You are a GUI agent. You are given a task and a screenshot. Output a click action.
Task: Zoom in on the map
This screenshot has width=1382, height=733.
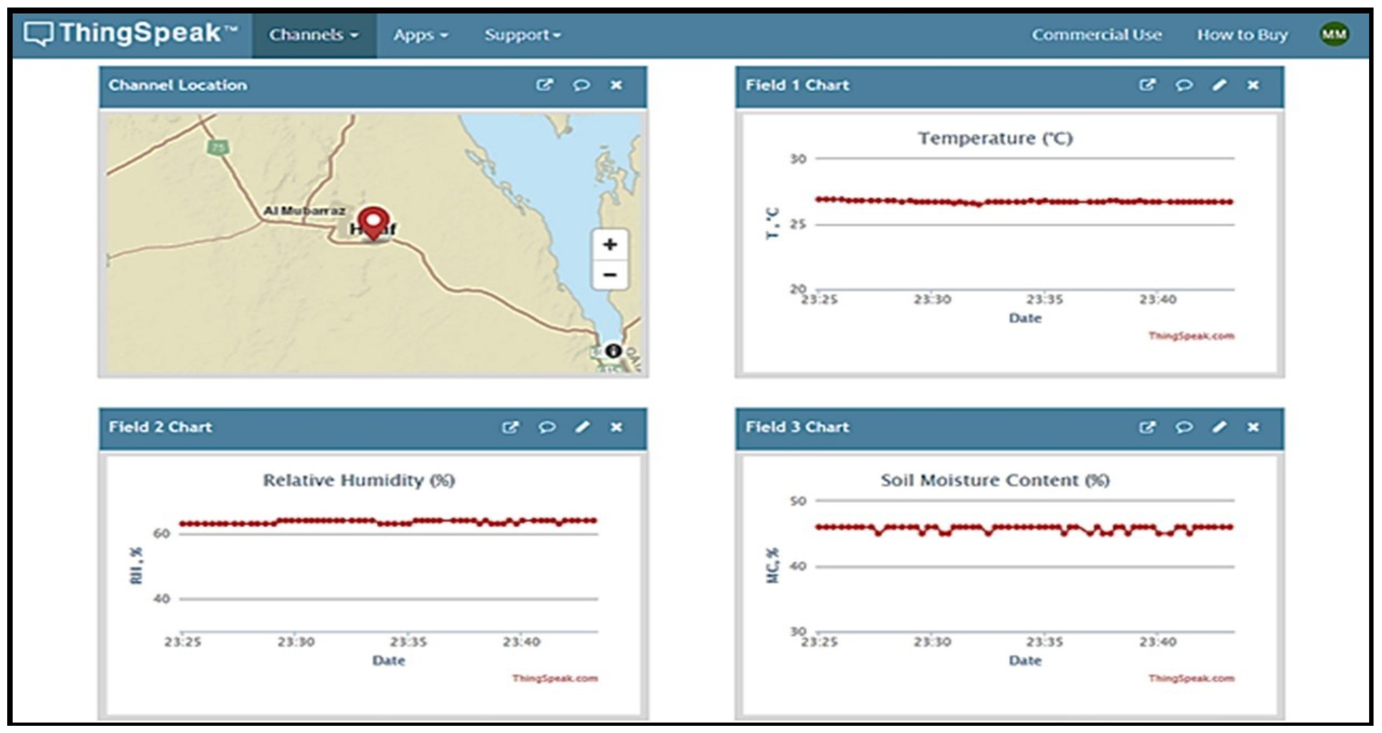tap(610, 245)
